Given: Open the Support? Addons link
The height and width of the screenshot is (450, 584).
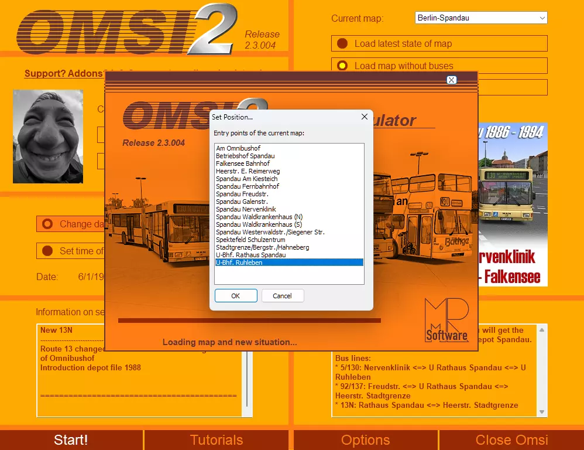Looking at the screenshot, I should coord(64,73).
